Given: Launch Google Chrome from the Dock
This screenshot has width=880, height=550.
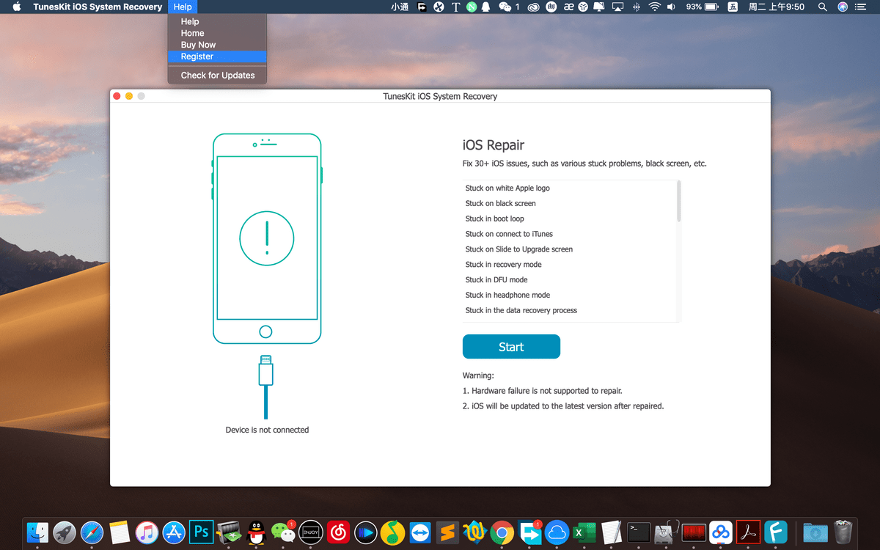Looking at the screenshot, I should tap(502, 532).
